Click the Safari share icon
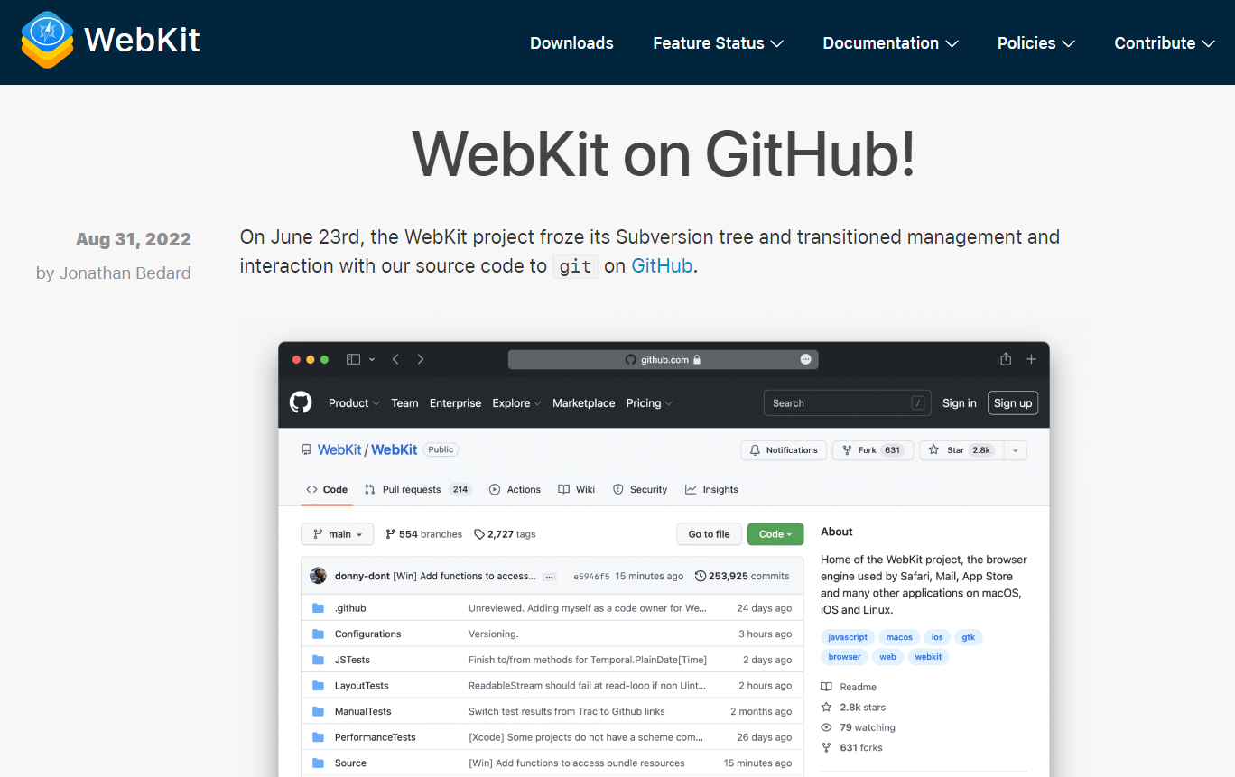Viewport: 1235px width, 777px height. 1006,358
